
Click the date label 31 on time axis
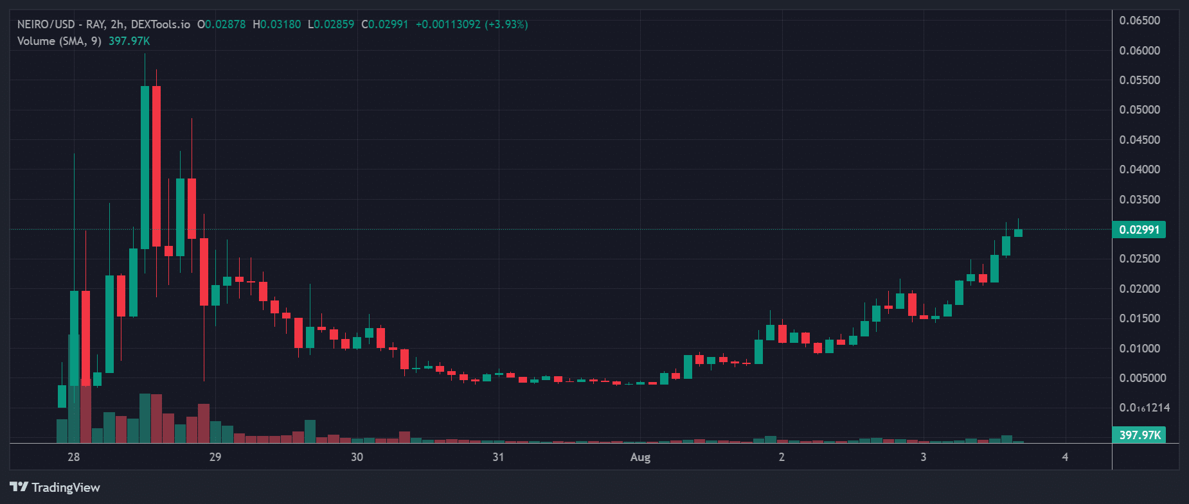498,457
